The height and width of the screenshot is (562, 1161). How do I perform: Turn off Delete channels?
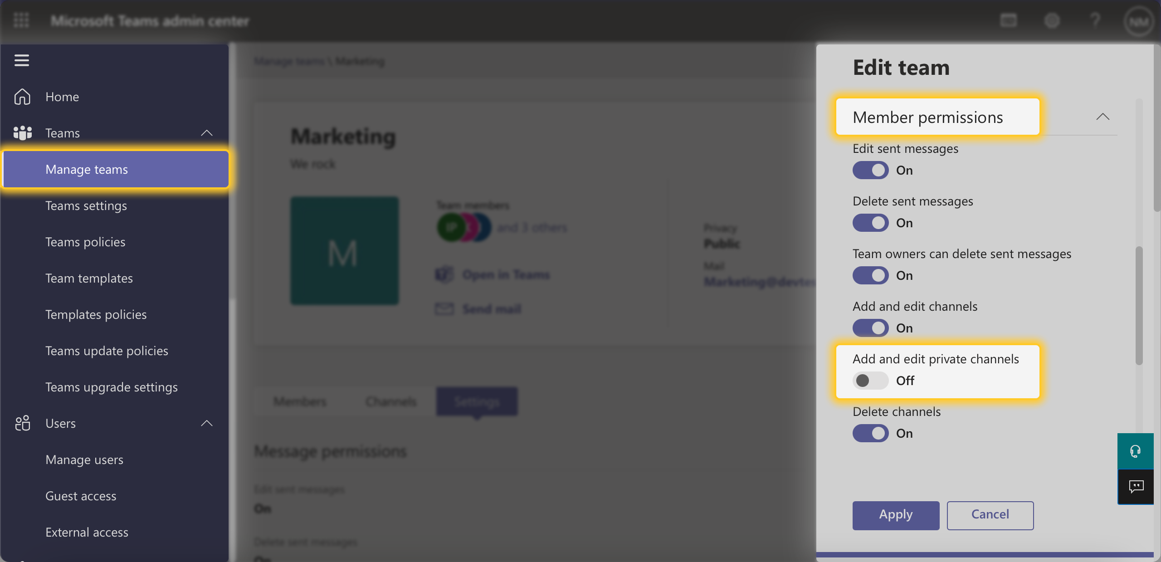pos(869,433)
